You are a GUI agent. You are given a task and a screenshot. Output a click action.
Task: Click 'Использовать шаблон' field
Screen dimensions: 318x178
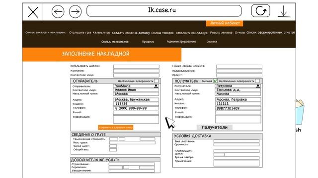tap(136, 67)
